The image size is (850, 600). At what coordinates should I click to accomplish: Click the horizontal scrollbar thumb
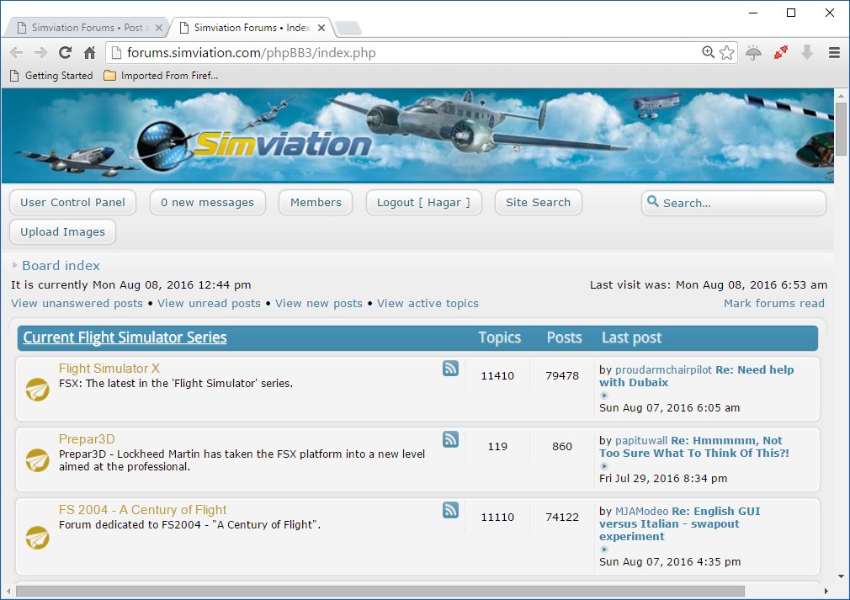(x=380, y=591)
